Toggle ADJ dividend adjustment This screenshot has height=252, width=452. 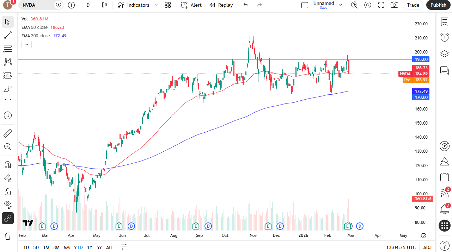[x=427, y=247]
